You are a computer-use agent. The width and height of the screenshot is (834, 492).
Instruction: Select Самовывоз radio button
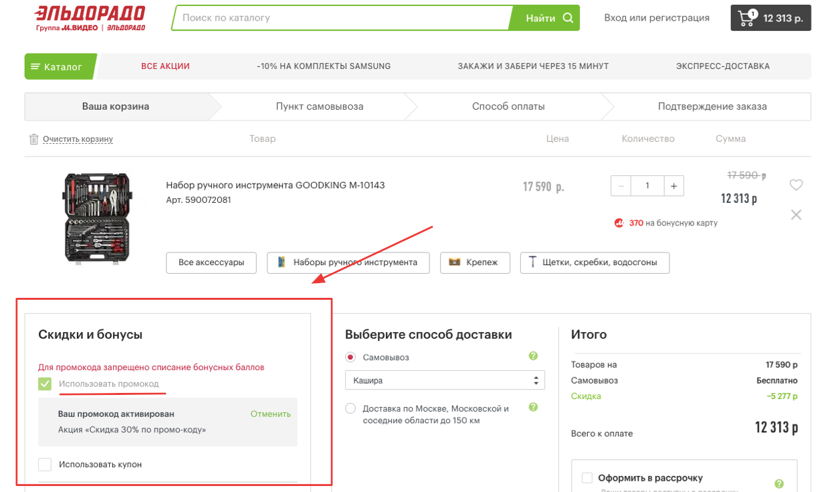(350, 357)
